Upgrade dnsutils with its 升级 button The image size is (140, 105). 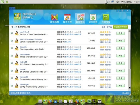pos(121,48)
